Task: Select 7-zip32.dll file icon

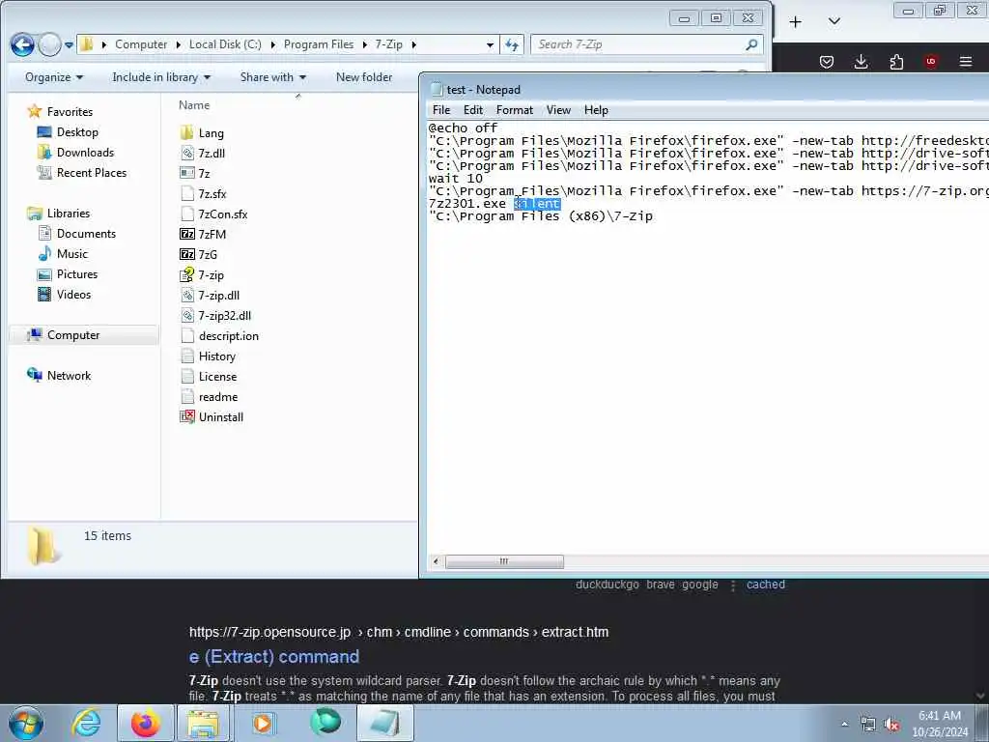Action: (x=186, y=316)
